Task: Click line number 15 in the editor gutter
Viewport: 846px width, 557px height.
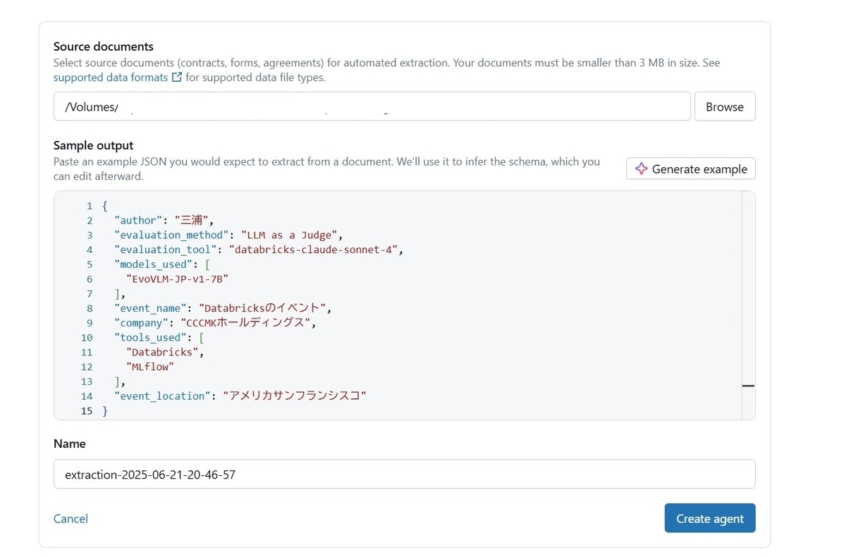Action: (87, 410)
